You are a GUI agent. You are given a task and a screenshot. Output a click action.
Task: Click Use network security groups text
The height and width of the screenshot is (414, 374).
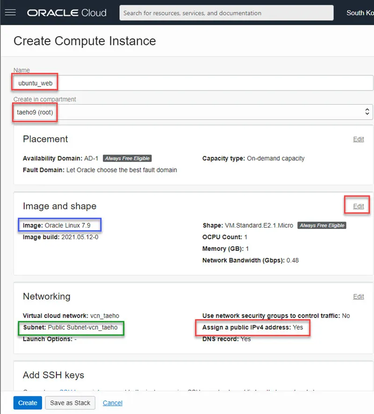click(x=276, y=316)
